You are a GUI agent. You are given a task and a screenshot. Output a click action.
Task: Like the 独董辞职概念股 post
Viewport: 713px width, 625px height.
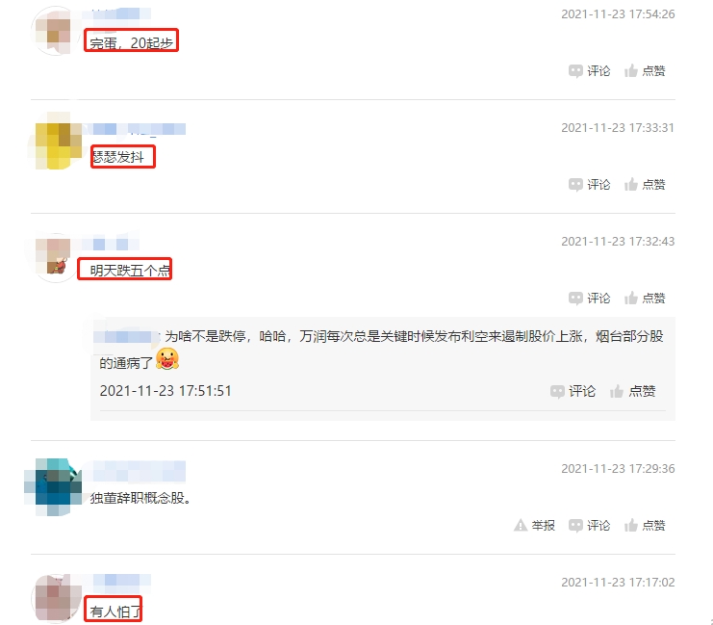630,525
